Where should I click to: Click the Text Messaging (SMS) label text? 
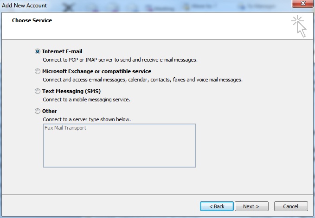point(71,91)
